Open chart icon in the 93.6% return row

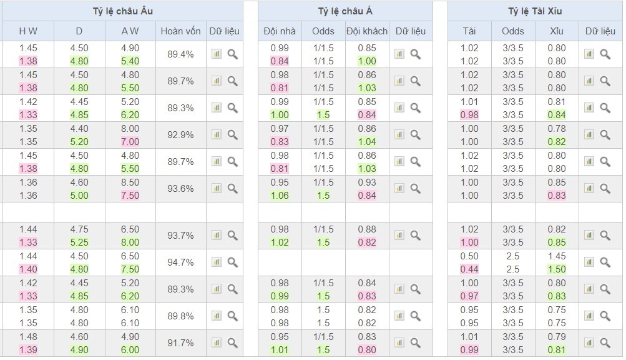[217, 188]
